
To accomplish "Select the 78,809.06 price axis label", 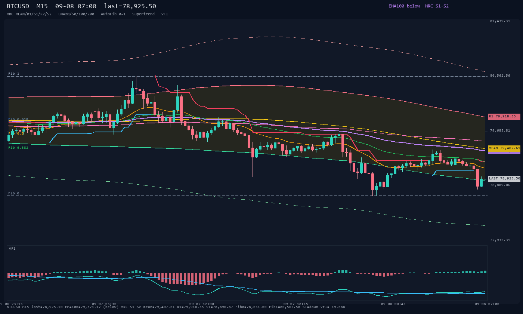I will coord(500,185).
